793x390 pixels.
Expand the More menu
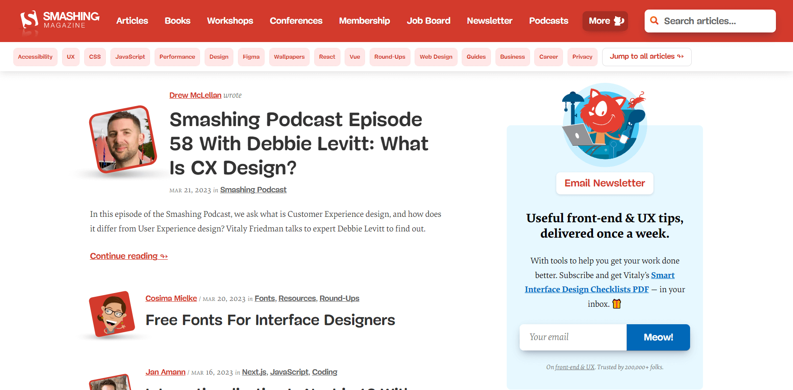pos(605,21)
